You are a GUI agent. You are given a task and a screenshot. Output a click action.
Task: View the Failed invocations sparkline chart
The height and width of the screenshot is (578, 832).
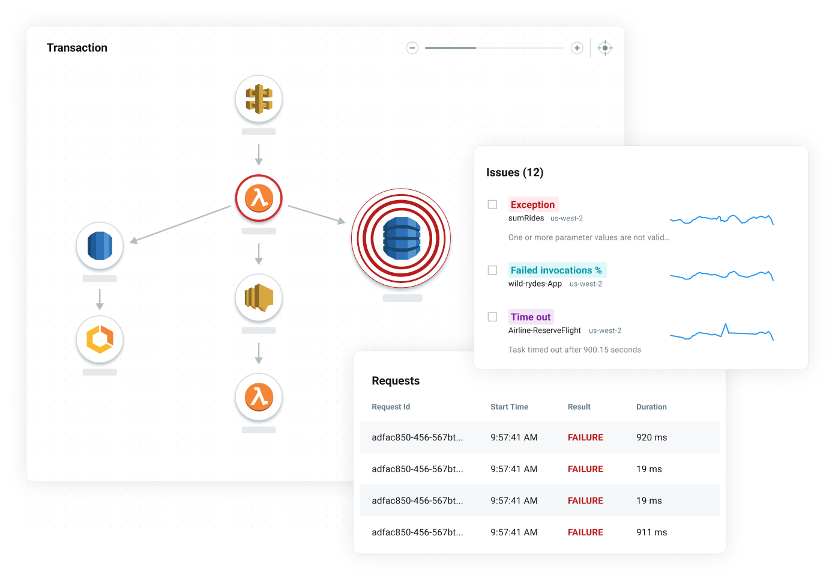click(722, 276)
